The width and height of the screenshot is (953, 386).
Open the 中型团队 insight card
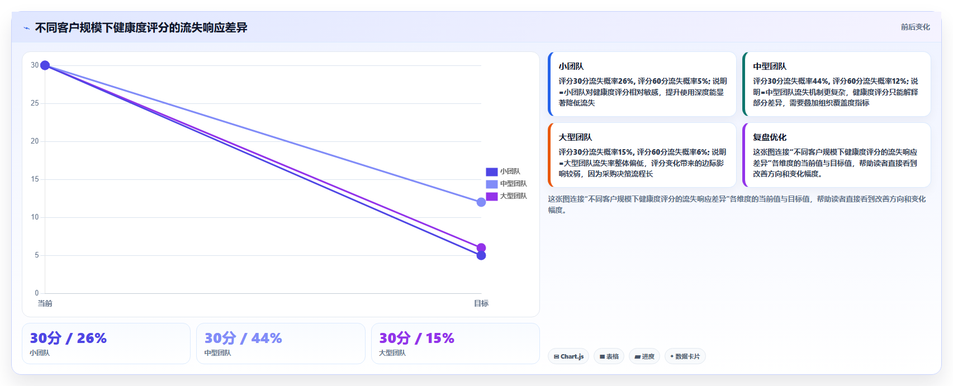836,84
